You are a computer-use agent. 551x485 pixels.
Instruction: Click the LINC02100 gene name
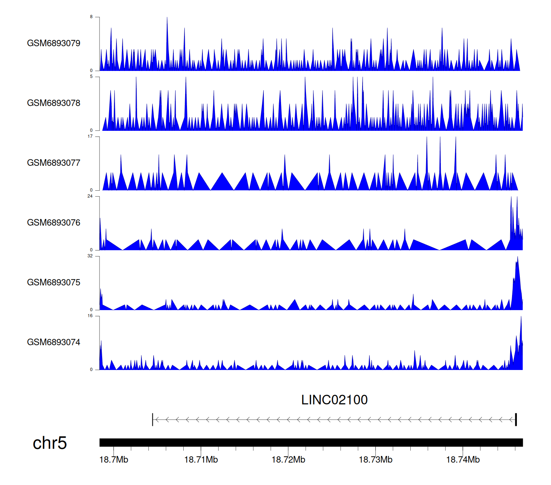(334, 400)
